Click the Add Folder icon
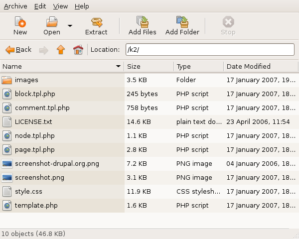 coord(182,22)
